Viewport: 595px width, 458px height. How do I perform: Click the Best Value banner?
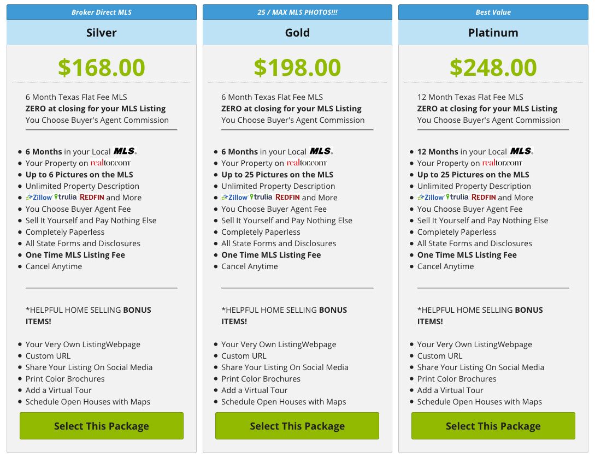coord(493,12)
